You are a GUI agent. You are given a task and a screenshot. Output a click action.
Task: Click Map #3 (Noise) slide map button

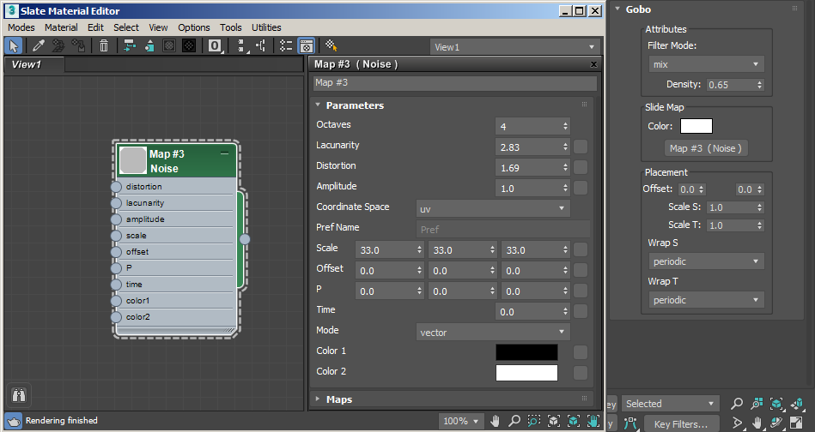click(706, 148)
